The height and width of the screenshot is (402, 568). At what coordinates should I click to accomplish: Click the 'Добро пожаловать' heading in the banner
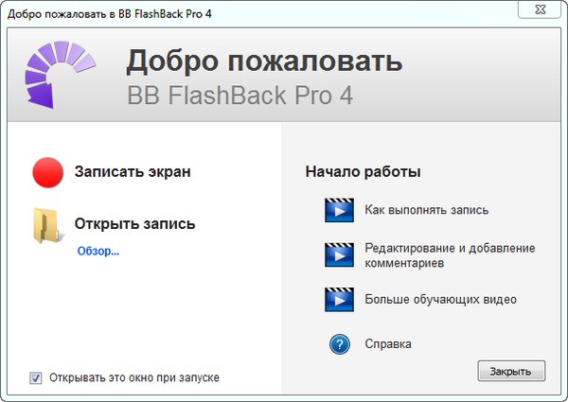click(x=264, y=61)
